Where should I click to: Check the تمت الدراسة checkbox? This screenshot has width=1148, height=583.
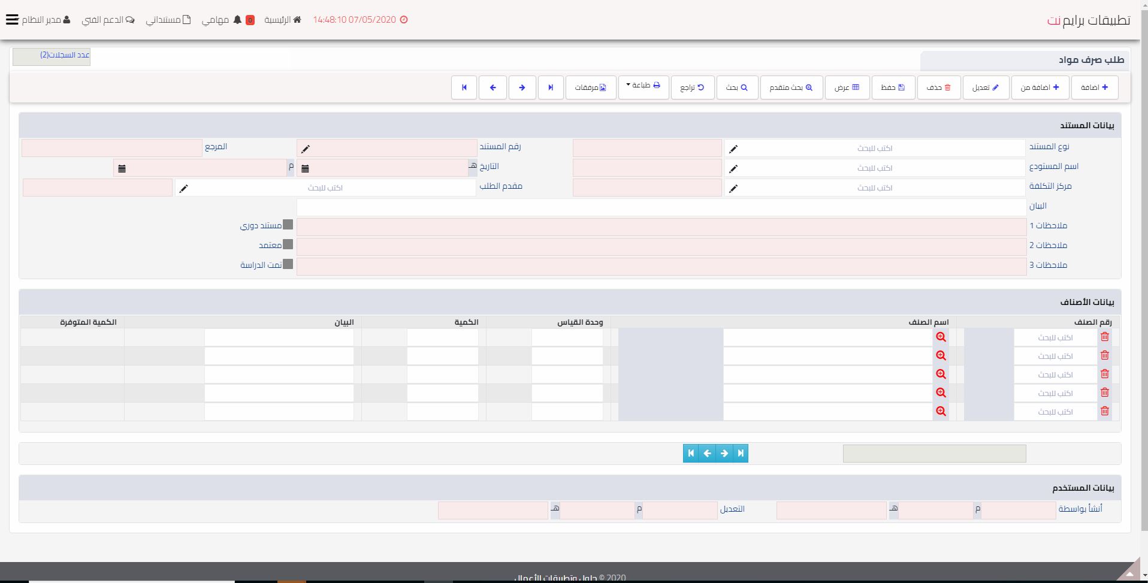[288, 264]
